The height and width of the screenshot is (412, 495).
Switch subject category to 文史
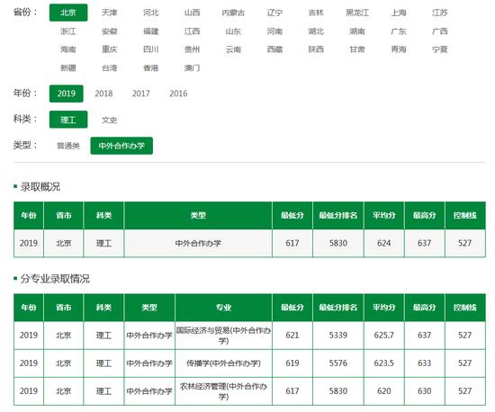[x=109, y=120]
